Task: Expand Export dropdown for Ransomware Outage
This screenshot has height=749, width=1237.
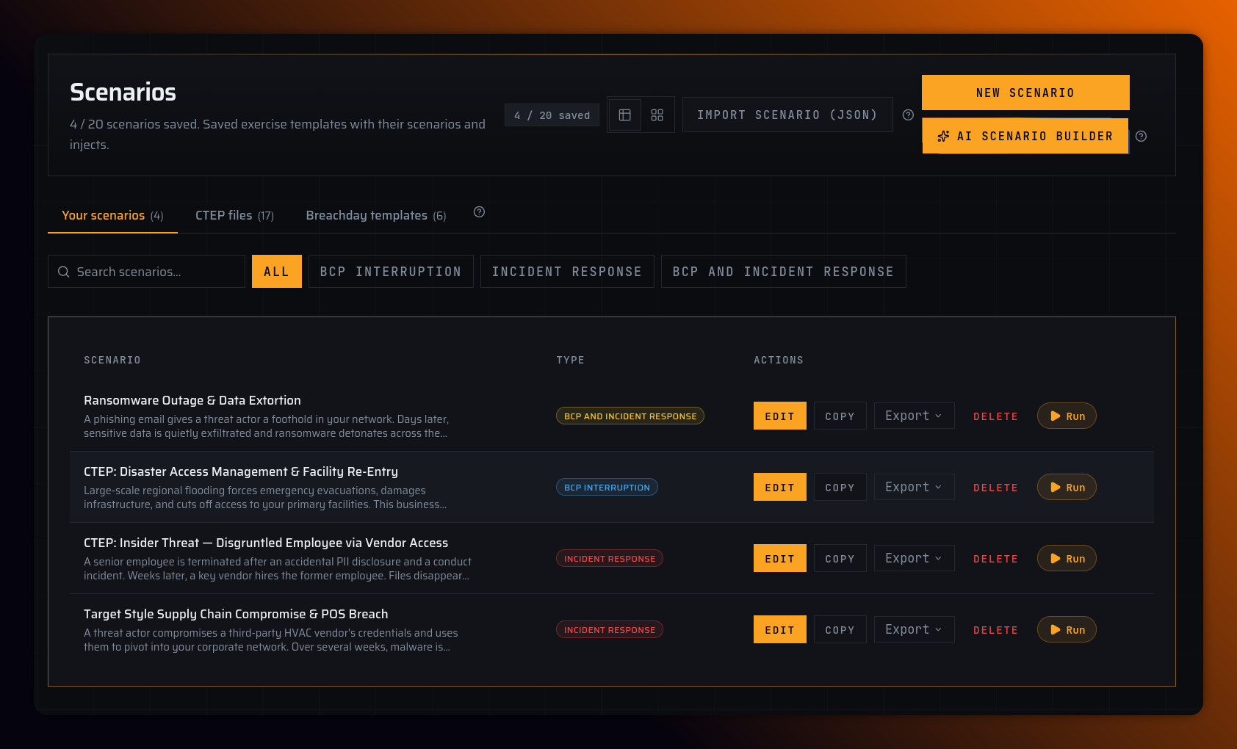Action: point(915,416)
